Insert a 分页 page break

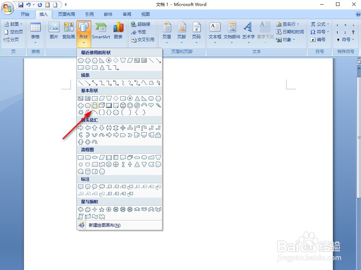click(11, 40)
